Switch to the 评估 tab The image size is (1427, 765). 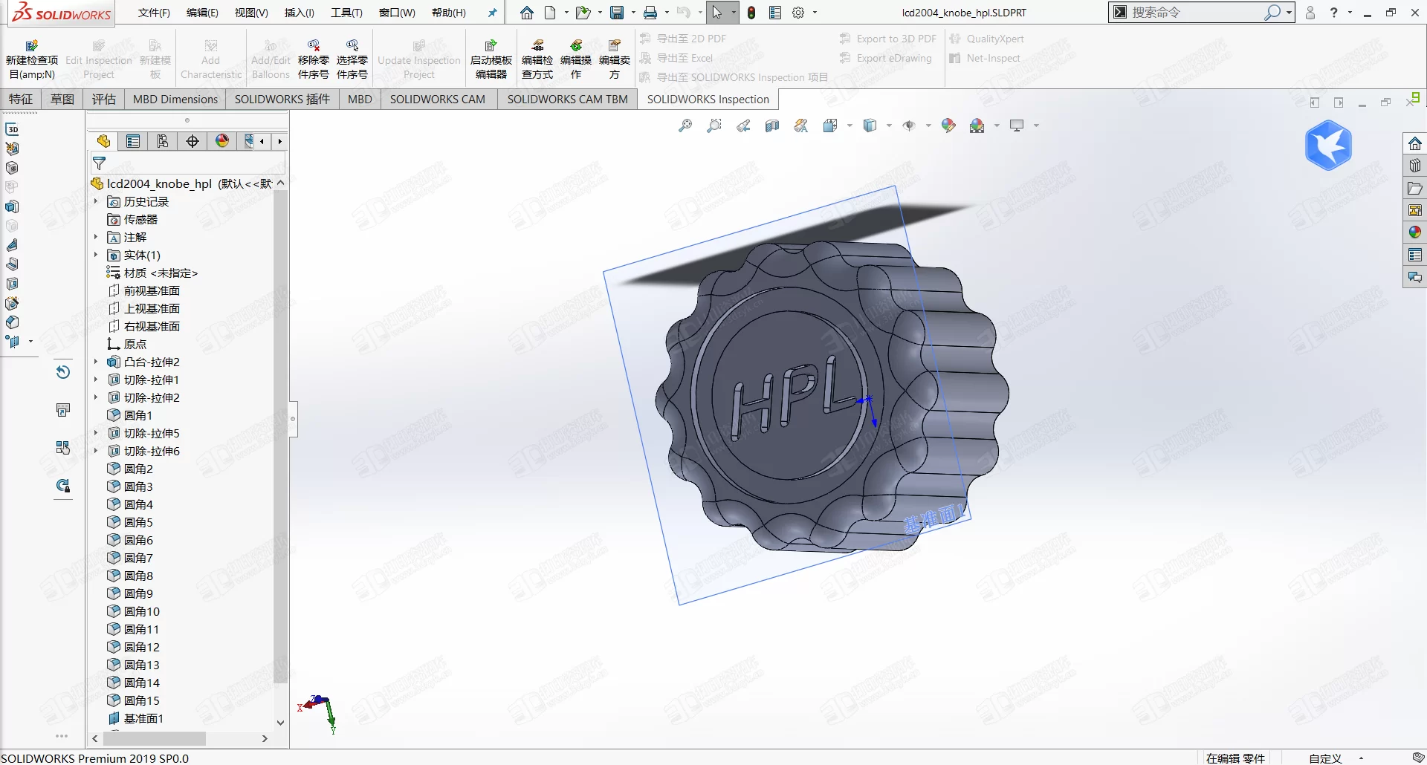(104, 99)
